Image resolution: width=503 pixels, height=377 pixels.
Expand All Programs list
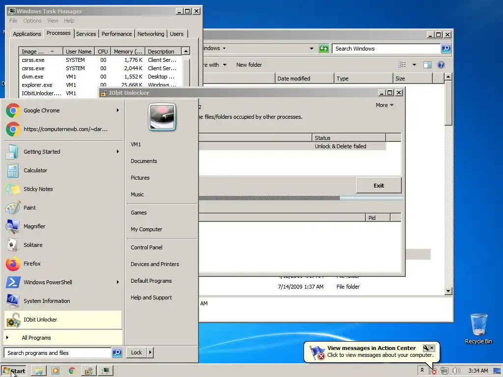coord(63,338)
